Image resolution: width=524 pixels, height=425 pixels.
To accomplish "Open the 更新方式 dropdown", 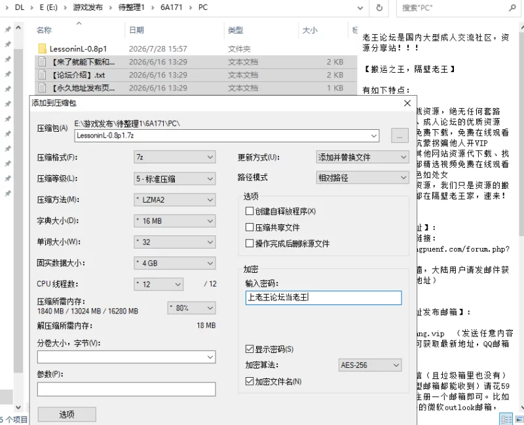I will click(363, 157).
